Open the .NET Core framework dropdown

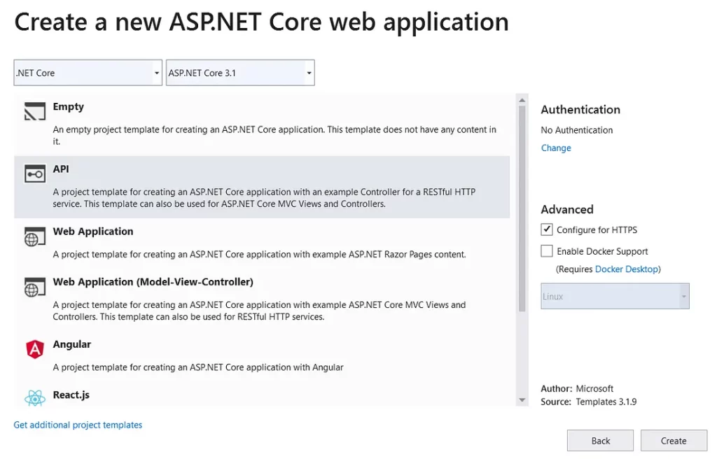click(x=88, y=73)
